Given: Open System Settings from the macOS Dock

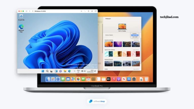Looking at the screenshot, I should tap(134, 79).
